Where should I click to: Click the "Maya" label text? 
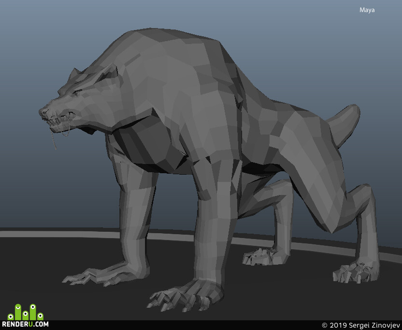[x=367, y=10]
